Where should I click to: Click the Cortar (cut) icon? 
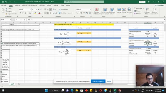pyautogui.click(x=6, y=9)
